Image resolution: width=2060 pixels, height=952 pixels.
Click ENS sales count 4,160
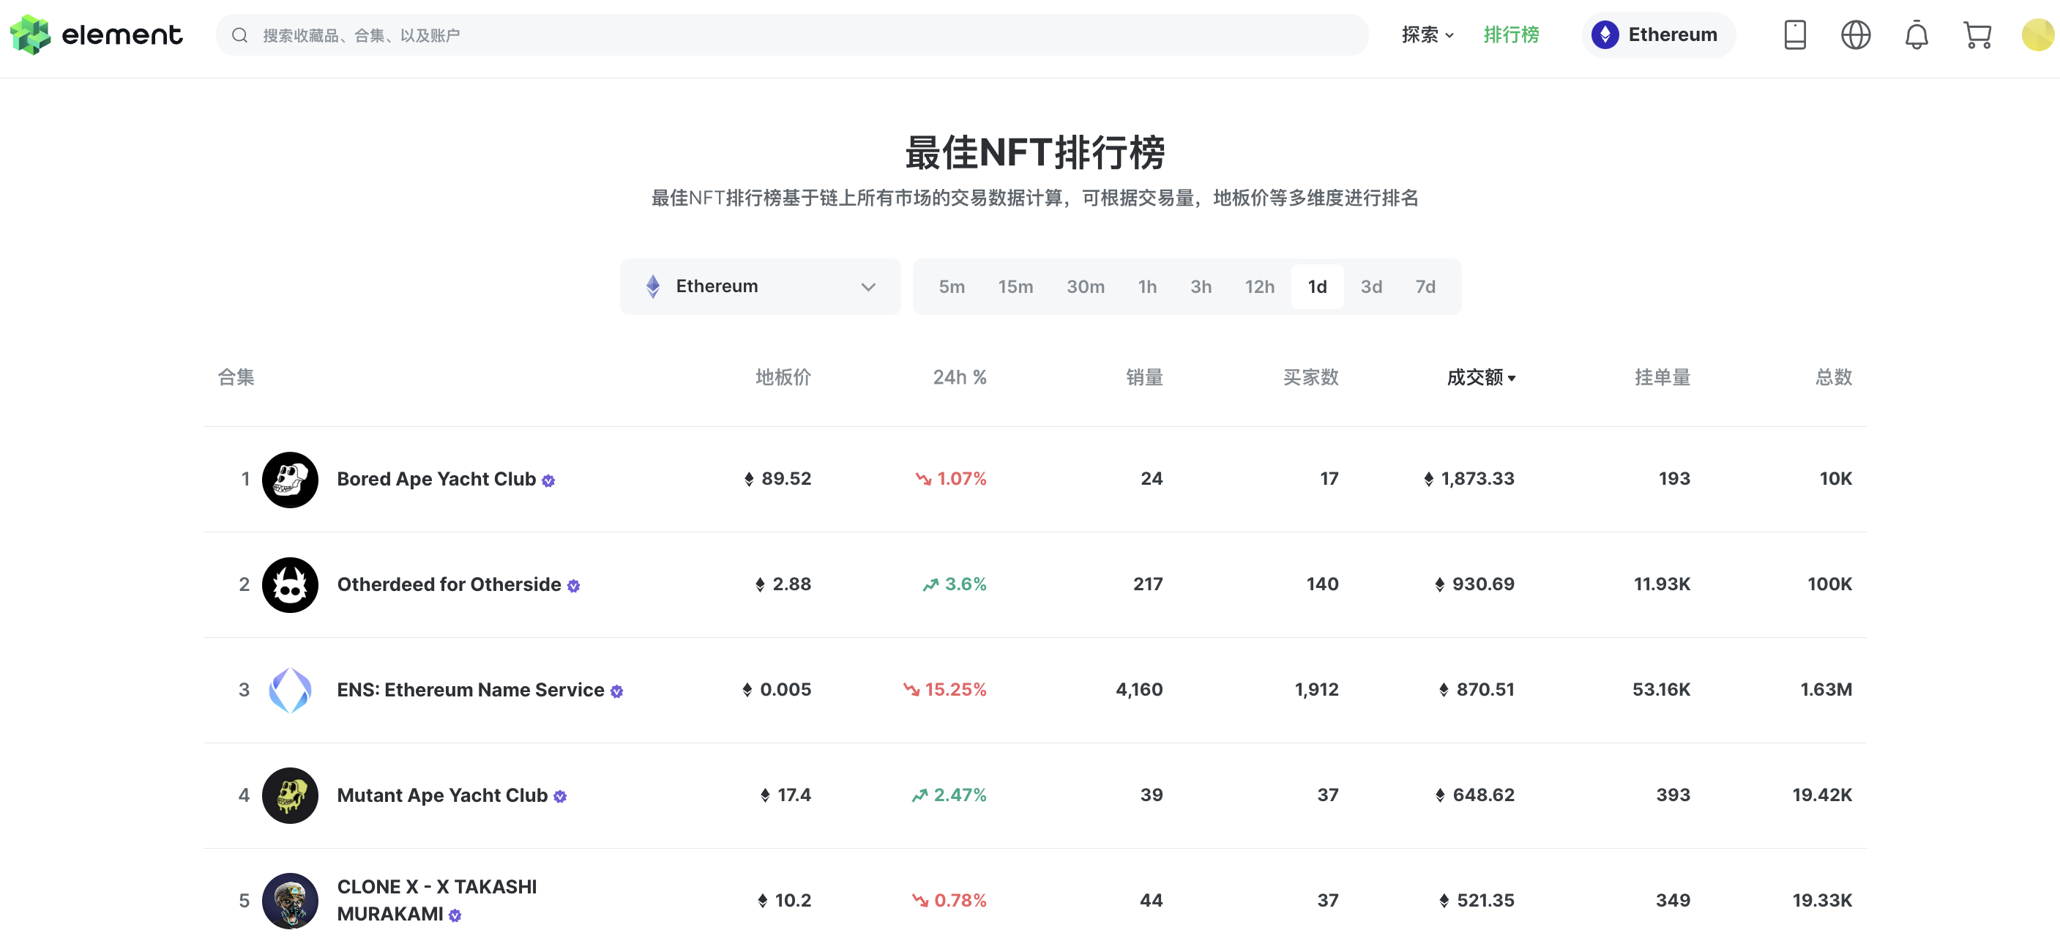1139,690
